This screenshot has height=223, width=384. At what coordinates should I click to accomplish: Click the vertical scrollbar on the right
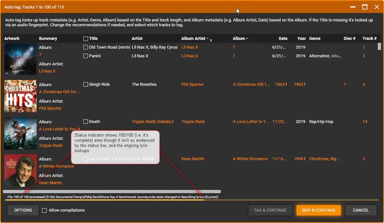(379, 47)
